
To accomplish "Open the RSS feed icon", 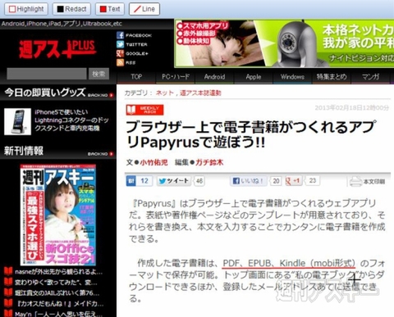I will pyautogui.click(x=120, y=62).
